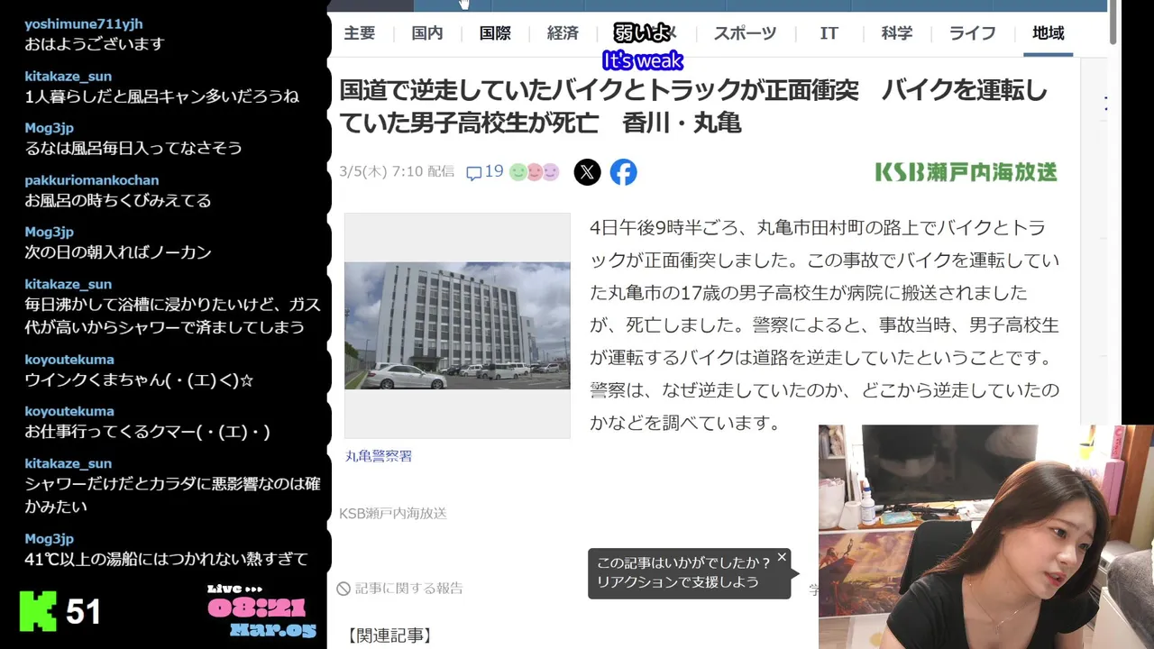Click the article report prohibition icon

(x=343, y=589)
